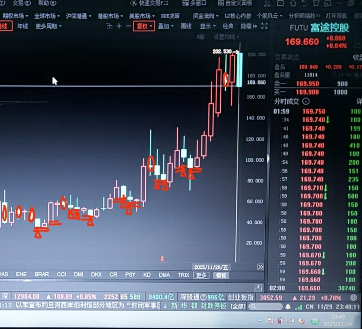Switch to the 年线 period tab
Viewport: 362px width, 329px height.
tap(22, 26)
